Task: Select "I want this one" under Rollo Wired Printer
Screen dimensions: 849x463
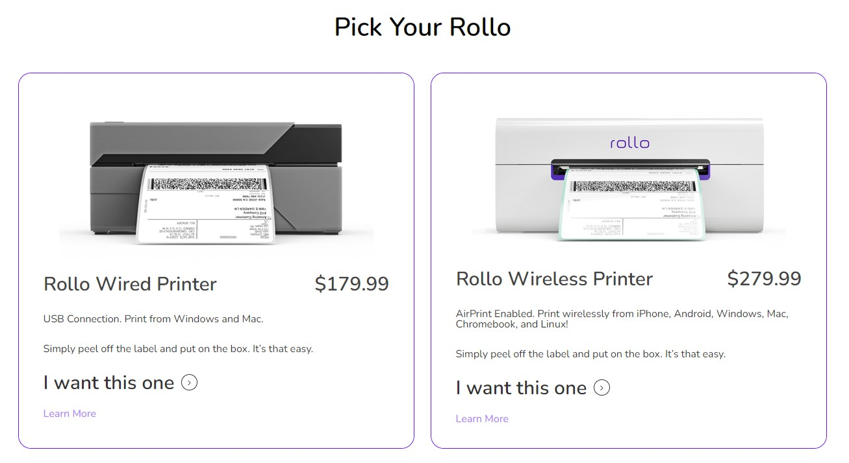Action: pos(108,383)
